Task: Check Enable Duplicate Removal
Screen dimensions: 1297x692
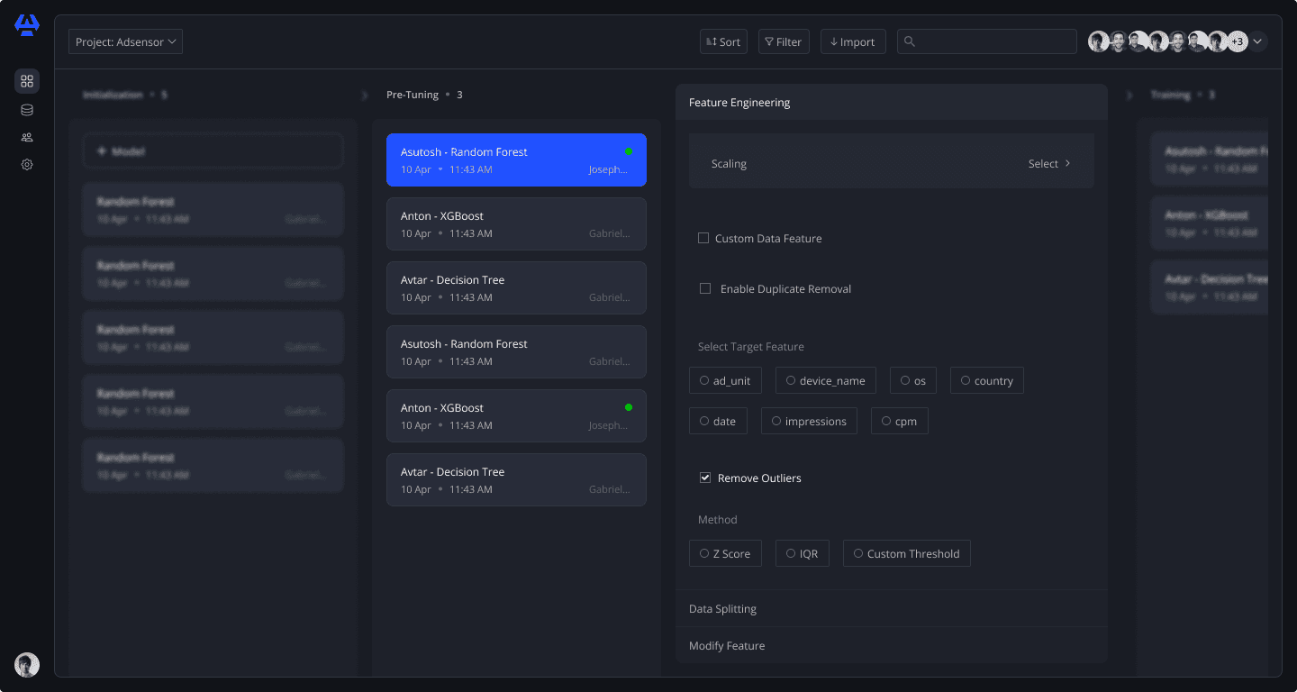Action: [705, 289]
